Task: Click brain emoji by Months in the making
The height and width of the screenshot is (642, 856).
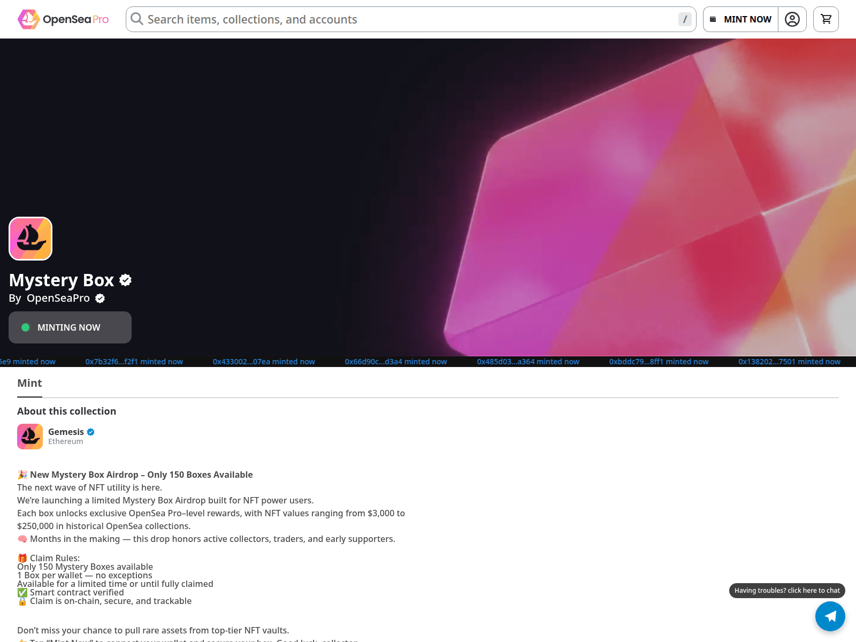Action: [x=22, y=539]
